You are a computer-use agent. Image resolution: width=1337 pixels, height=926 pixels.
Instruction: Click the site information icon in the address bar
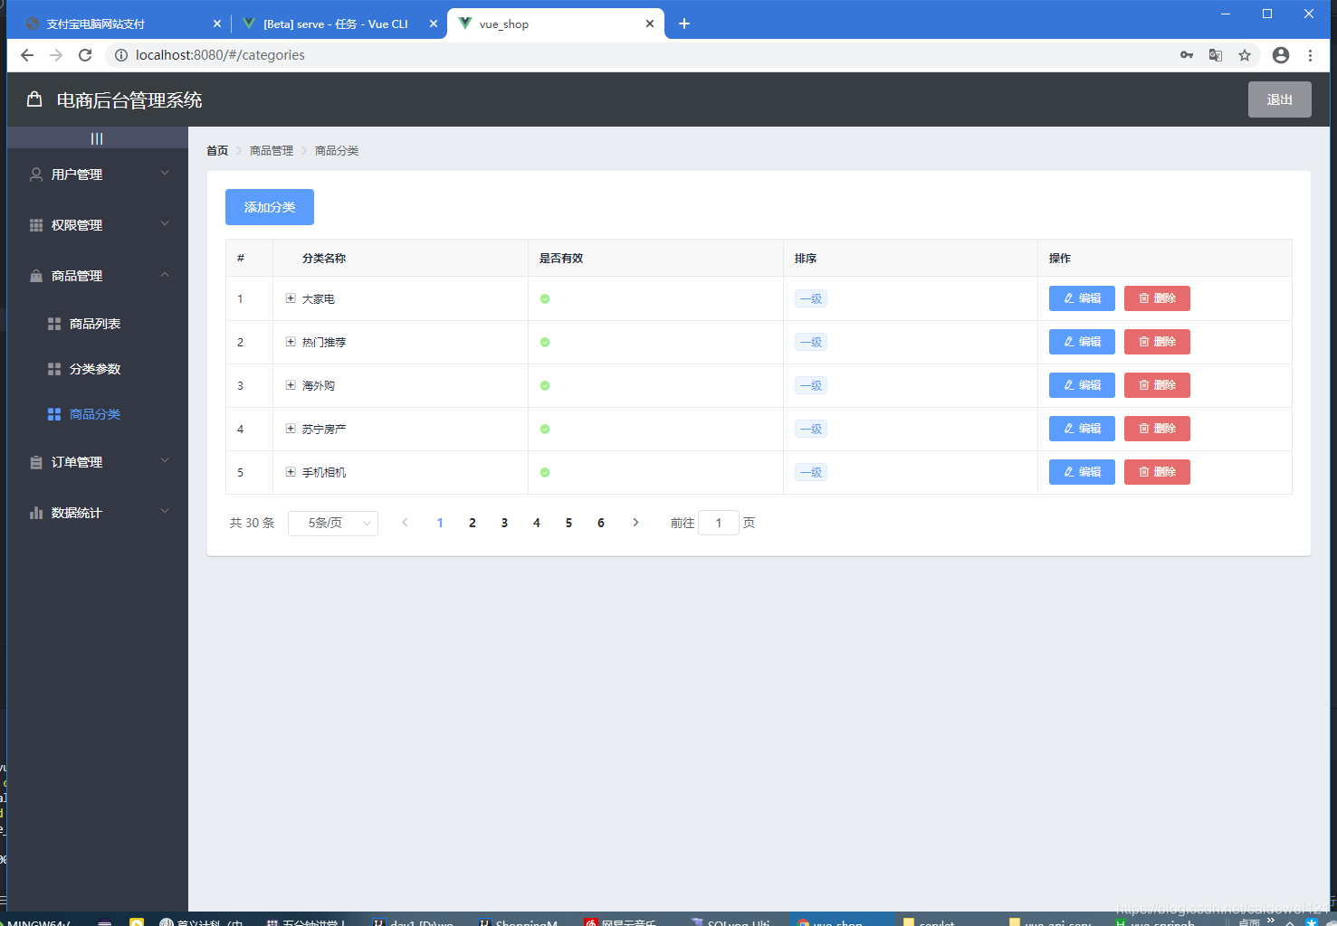(x=120, y=55)
